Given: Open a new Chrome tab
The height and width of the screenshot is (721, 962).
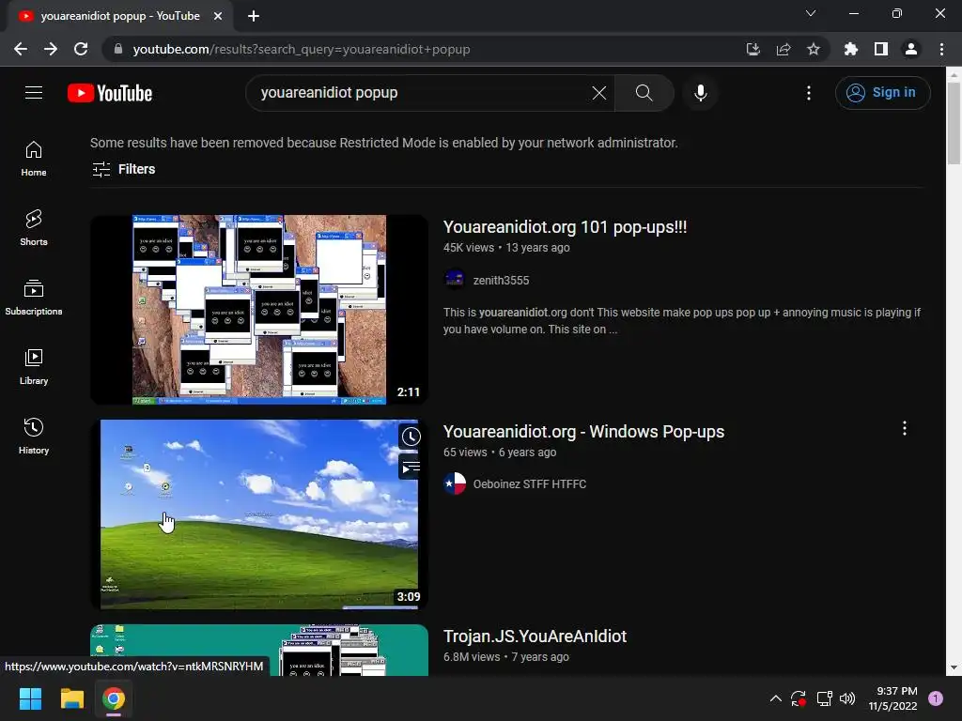Looking at the screenshot, I should coord(254,16).
